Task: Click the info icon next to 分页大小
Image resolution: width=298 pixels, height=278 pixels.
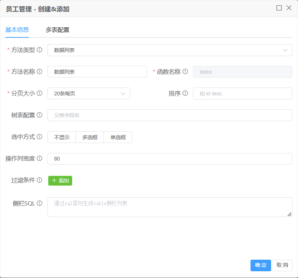Action: (40, 93)
